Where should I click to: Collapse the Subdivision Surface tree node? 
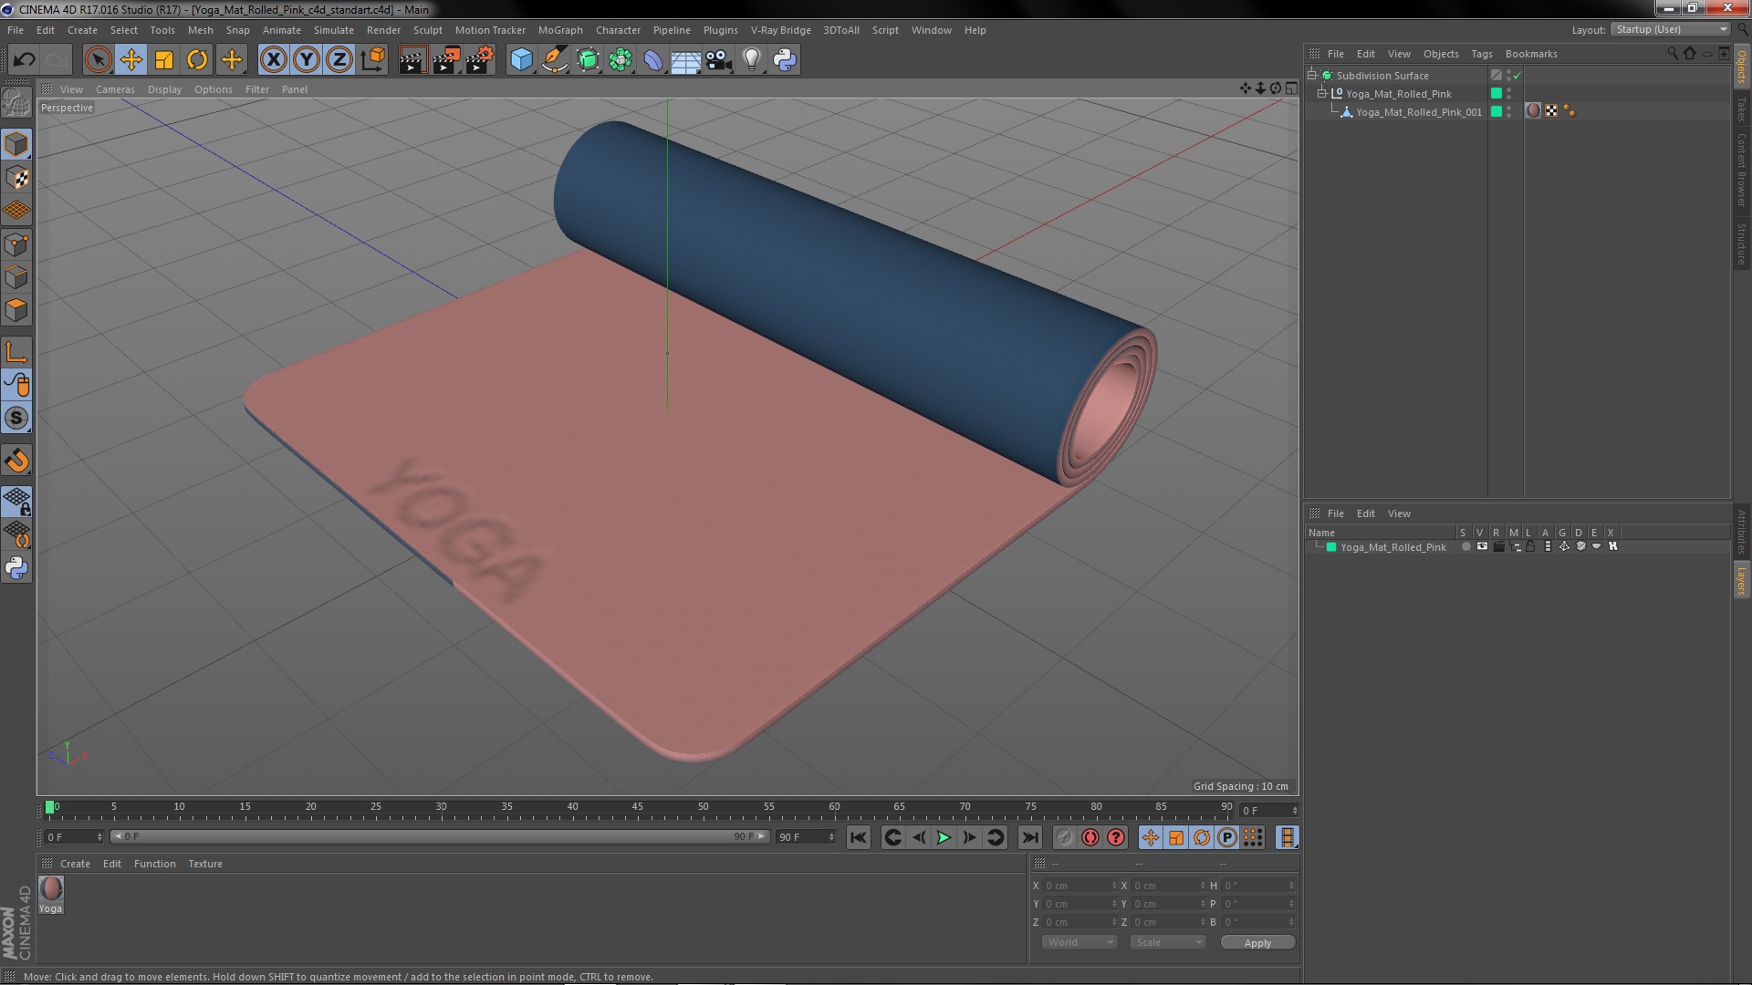coord(1312,76)
